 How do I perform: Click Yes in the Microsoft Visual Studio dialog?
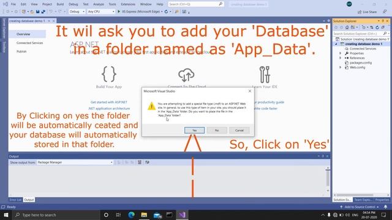(194, 130)
